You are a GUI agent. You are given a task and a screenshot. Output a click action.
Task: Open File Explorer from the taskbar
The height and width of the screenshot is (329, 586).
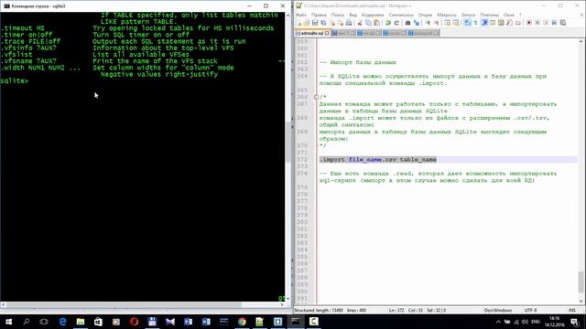(x=81, y=322)
